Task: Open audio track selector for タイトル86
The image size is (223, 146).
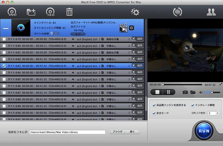Action: click(100, 86)
